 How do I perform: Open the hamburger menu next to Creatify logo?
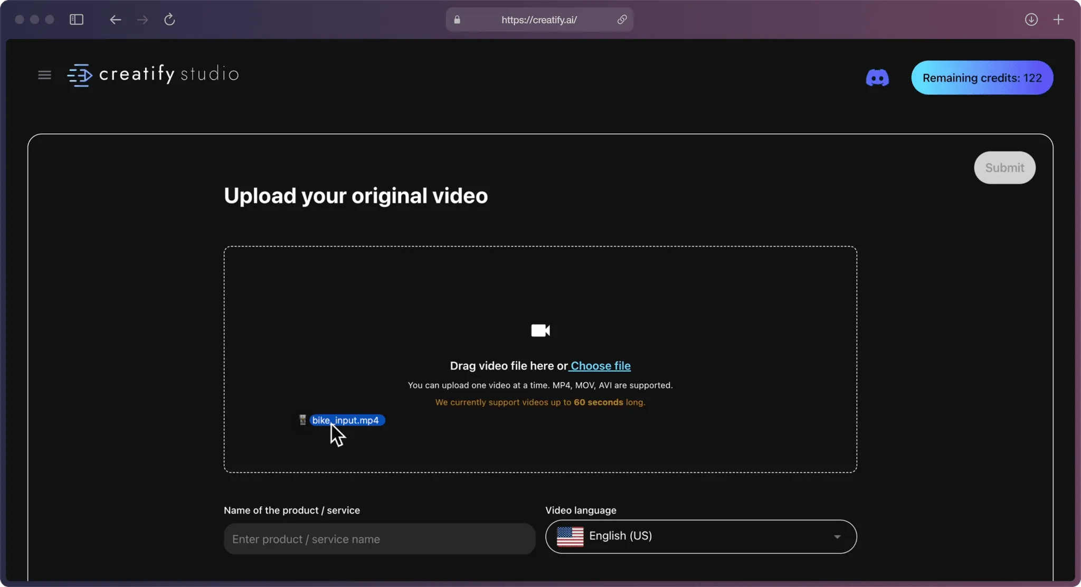click(x=44, y=75)
